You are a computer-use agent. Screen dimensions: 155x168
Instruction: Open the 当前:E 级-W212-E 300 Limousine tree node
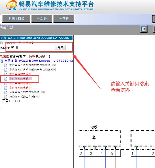pyautogui.click(x=39, y=61)
